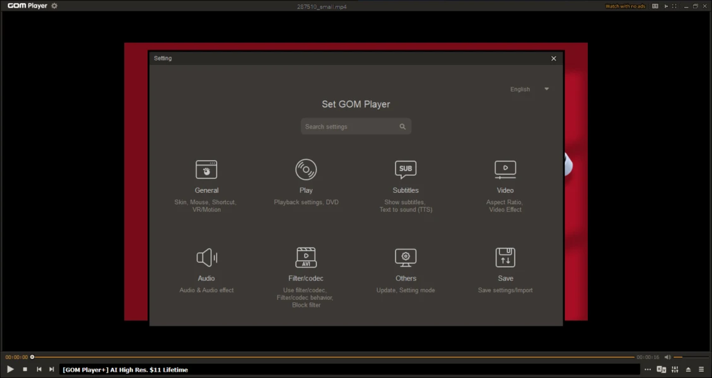Open the General settings category

[206, 170]
